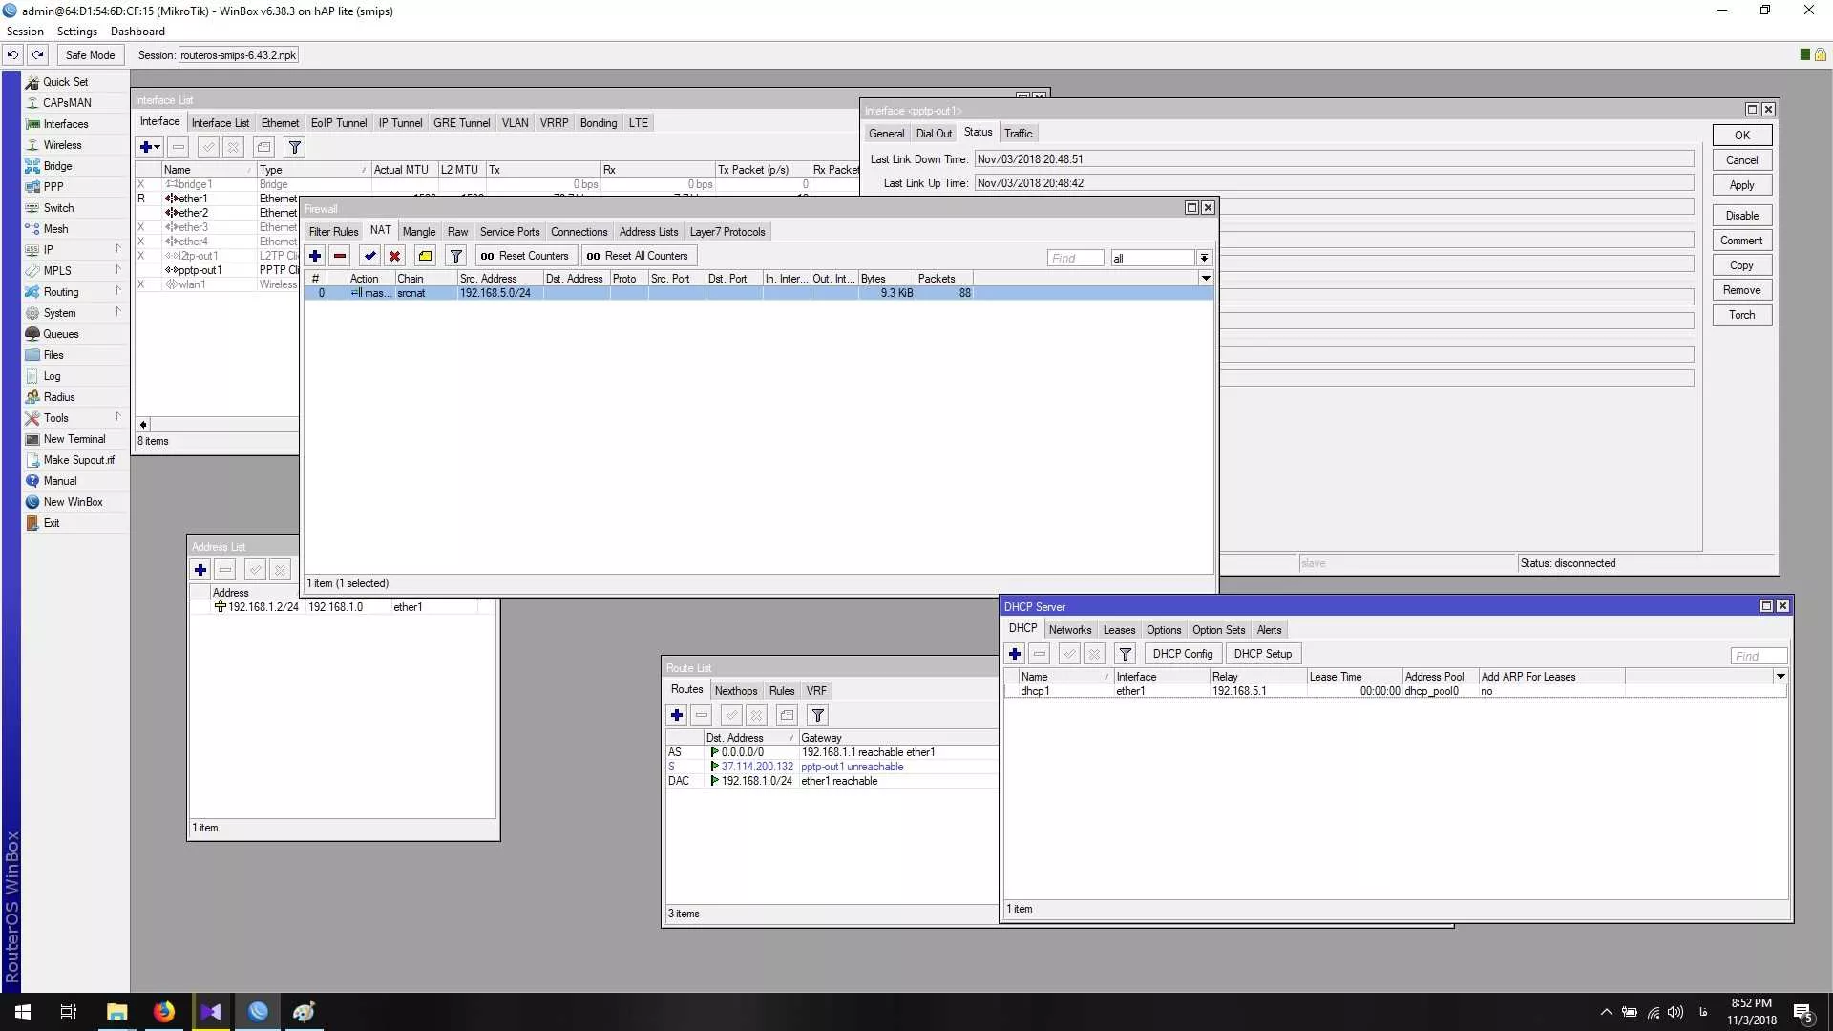Viewport: 1833px width, 1031px height.
Task: Open the Settings menu
Action: pos(77,32)
